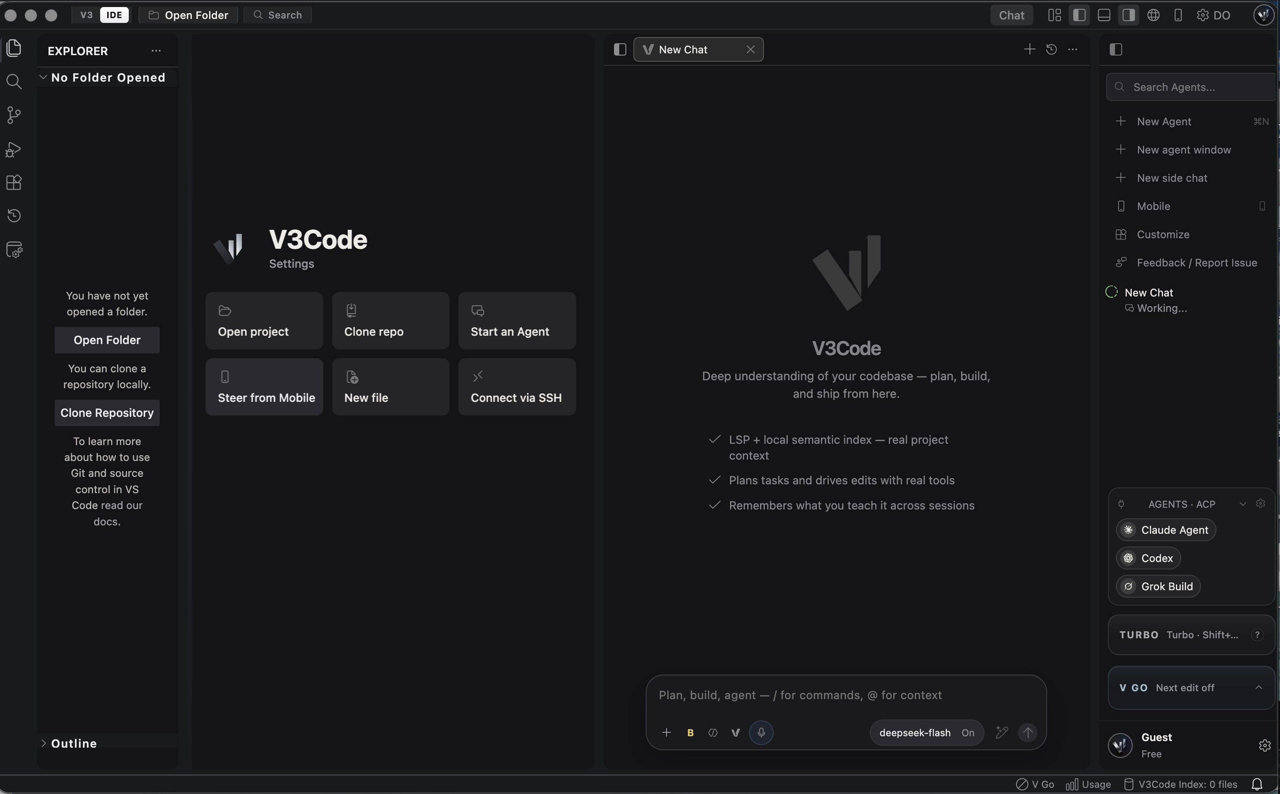
Task: Click the Start an Agent card
Action: (x=517, y=321)
